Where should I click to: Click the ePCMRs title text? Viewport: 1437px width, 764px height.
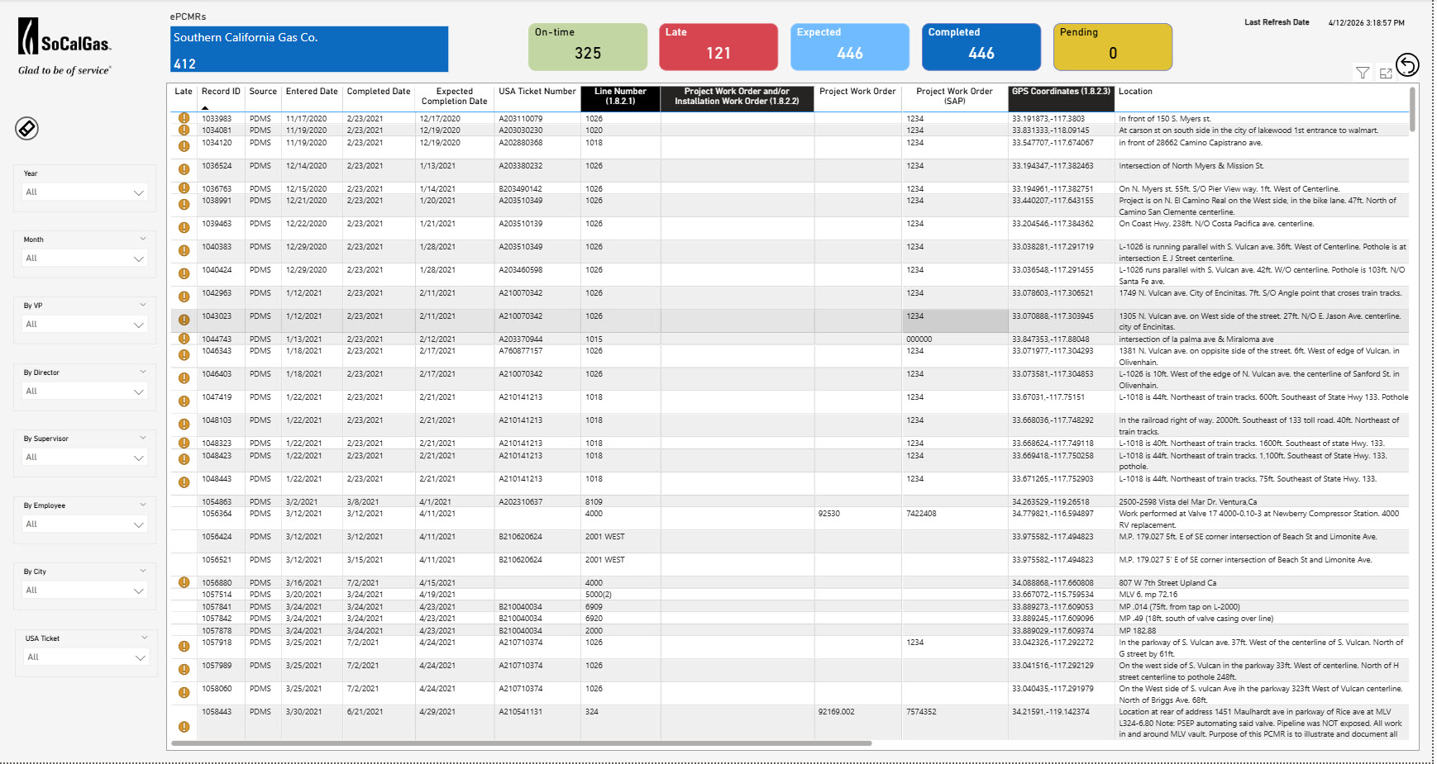tap(189, 17)
